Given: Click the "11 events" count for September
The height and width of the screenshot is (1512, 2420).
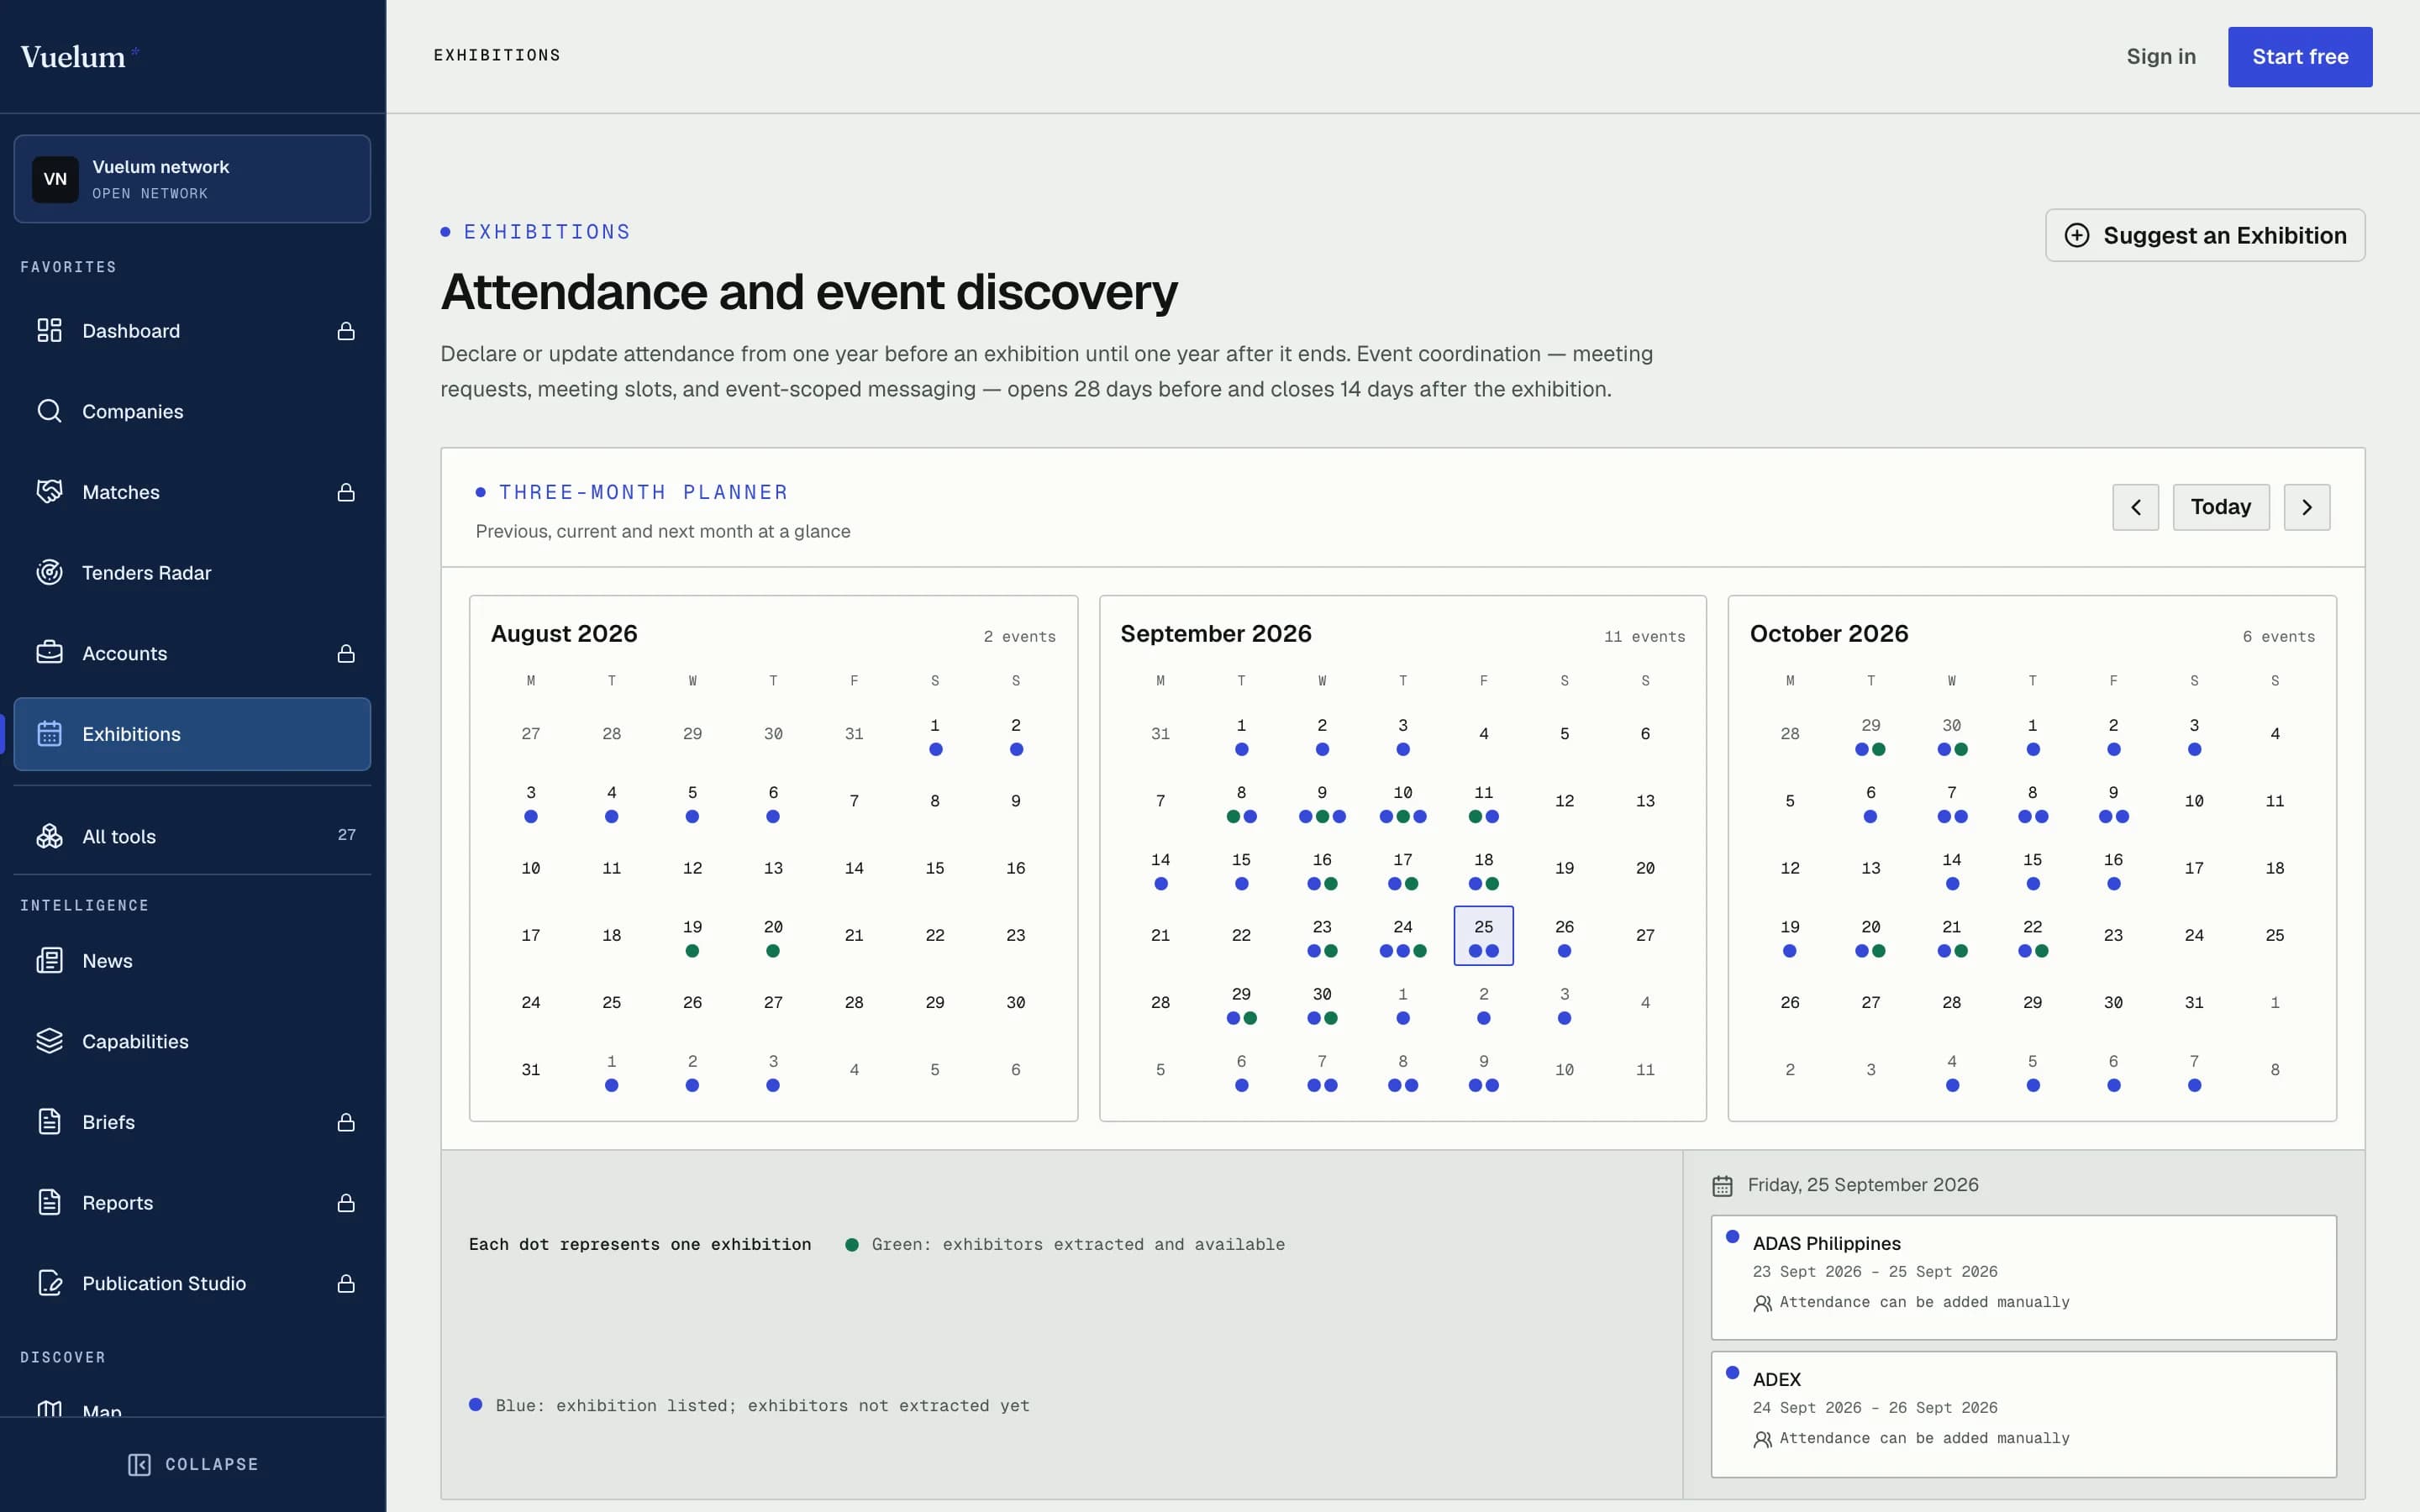Looking at the screenshot, I should coord(1644,637).
